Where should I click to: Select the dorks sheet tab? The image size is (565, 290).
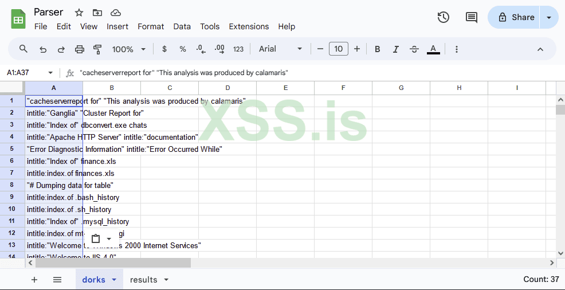coord(93,280)
